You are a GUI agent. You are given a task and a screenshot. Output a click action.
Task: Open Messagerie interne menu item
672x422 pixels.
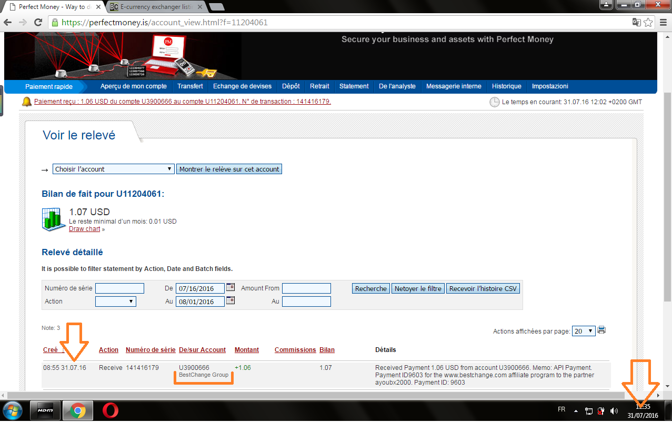tap(454, 86)
